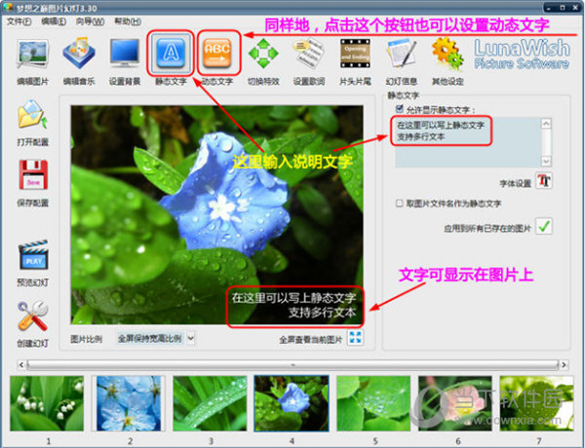Click the 打开配置 open config folder icon
This screenshot has width=585, height=448.
tap(32, 114)
